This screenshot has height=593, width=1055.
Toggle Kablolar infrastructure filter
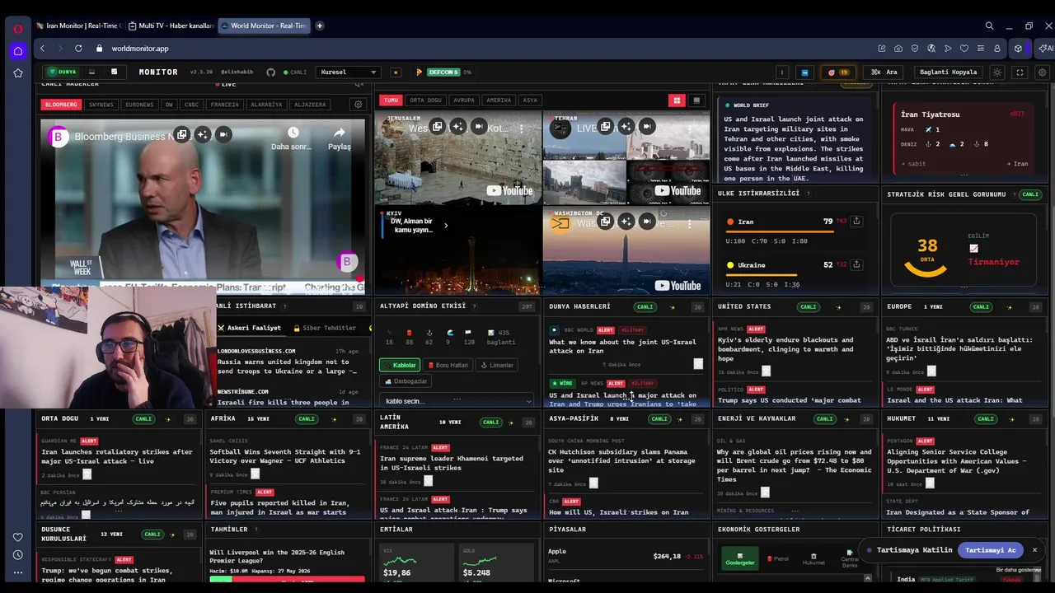400,365
